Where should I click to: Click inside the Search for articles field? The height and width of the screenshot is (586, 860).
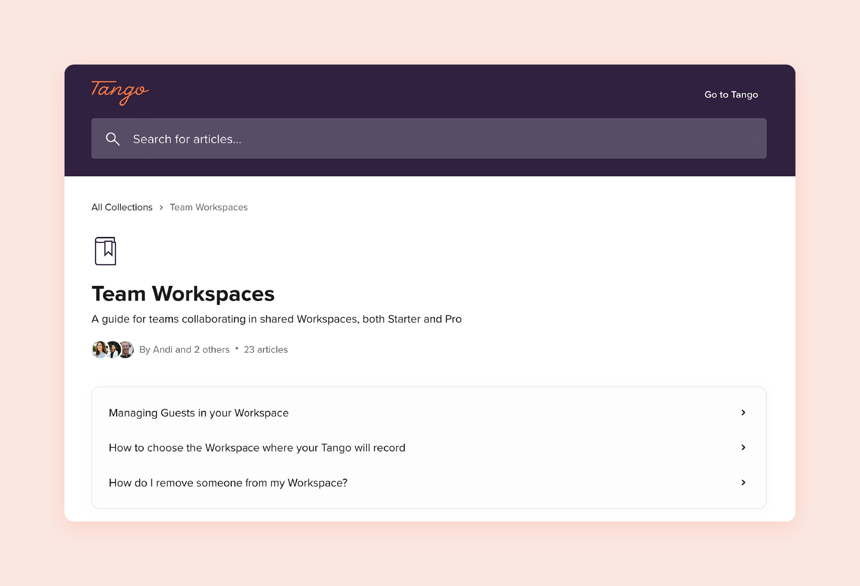pyautogui.click(x=376, y=139)
